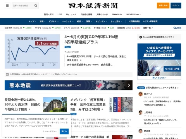This screenshot has height=139, width=186.
Task: Click the orange お申し込み subscribe button
Action: pos(163,5)
